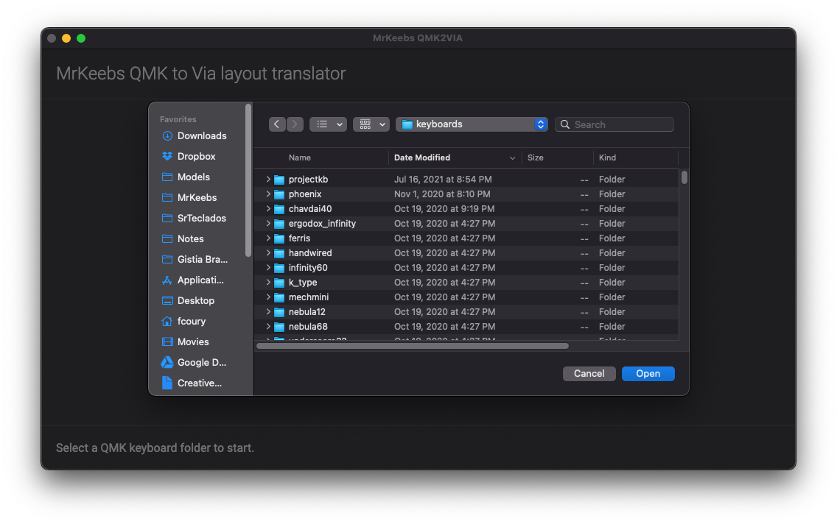Open Google Drive in the sidebar
Screen dimensions: 837x524
194,363
